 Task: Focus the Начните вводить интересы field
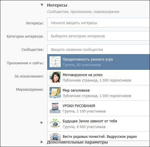tap(98, 23)
